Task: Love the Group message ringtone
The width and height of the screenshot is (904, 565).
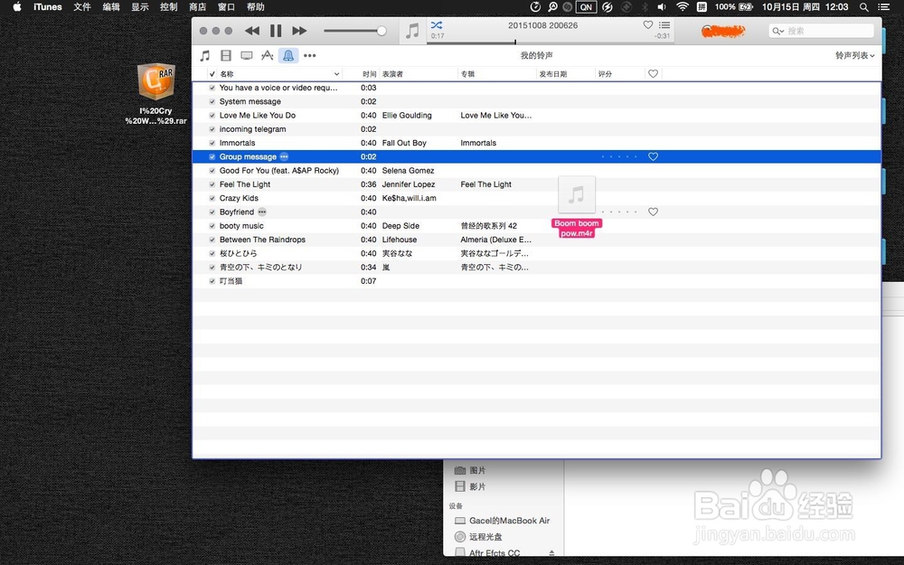Action: (654, 156)
